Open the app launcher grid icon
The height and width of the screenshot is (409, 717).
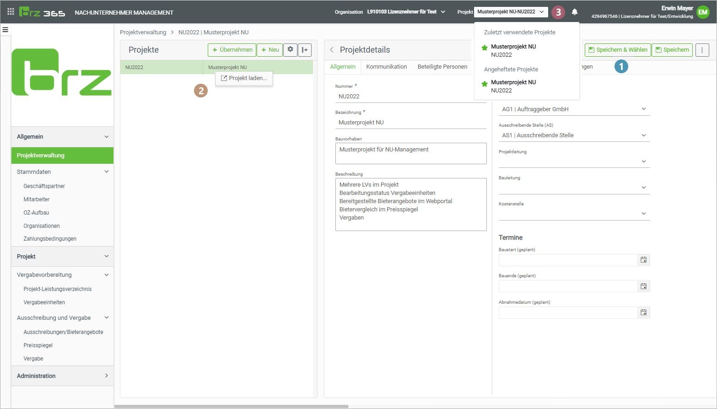coord(11,11)
